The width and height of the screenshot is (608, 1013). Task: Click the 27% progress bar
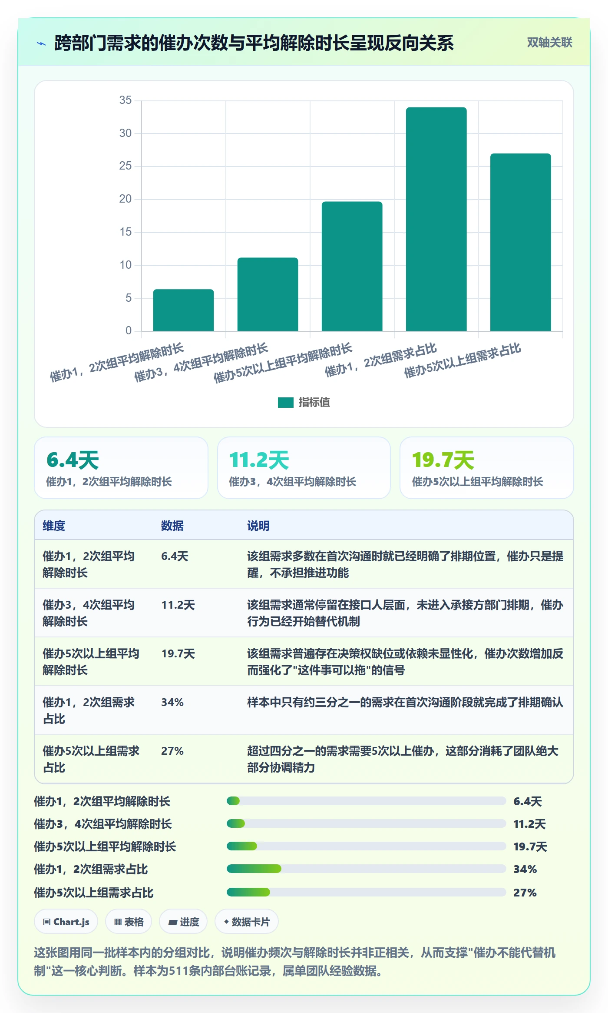pos(366,892)
